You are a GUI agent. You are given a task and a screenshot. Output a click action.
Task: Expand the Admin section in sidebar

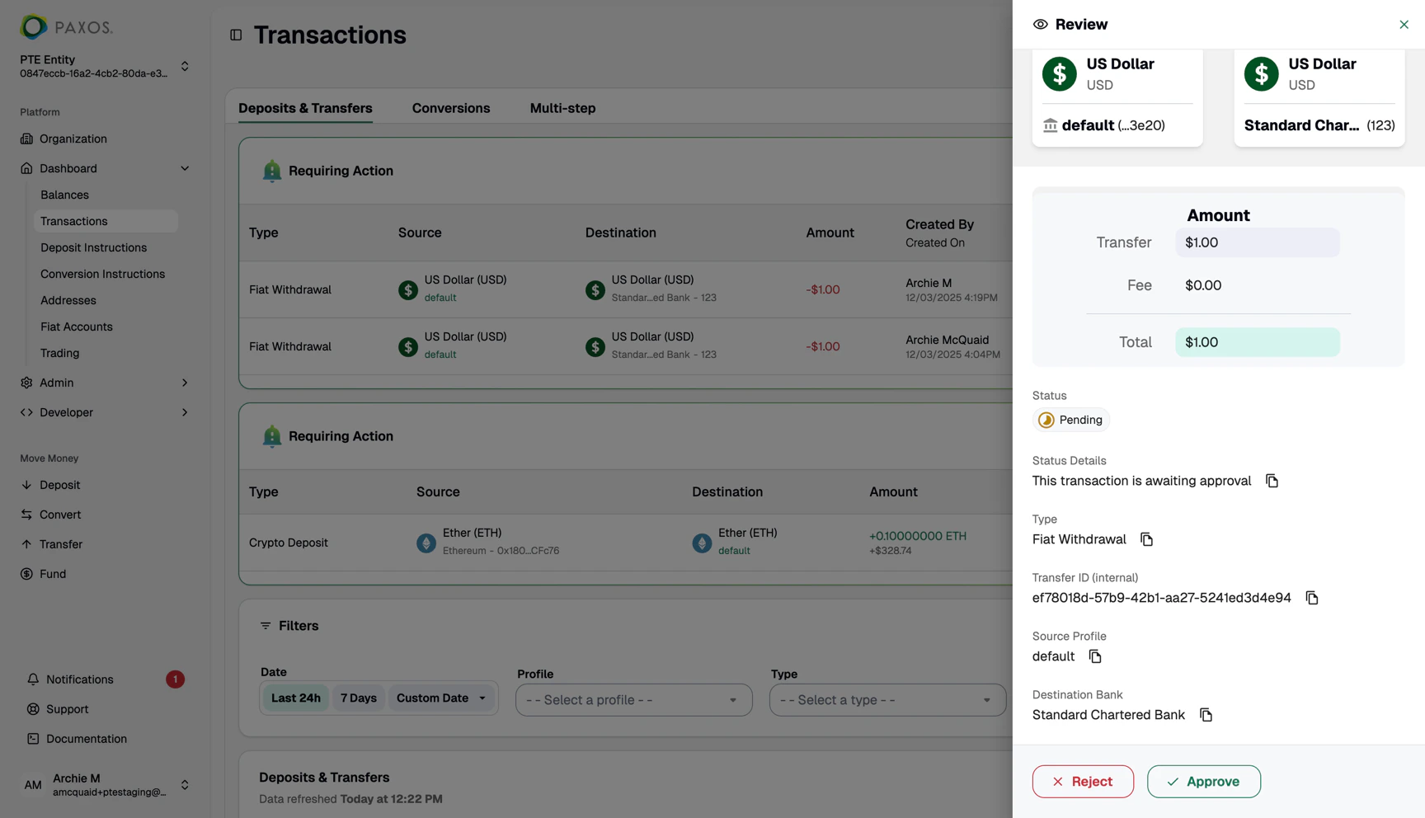point(105,383)
